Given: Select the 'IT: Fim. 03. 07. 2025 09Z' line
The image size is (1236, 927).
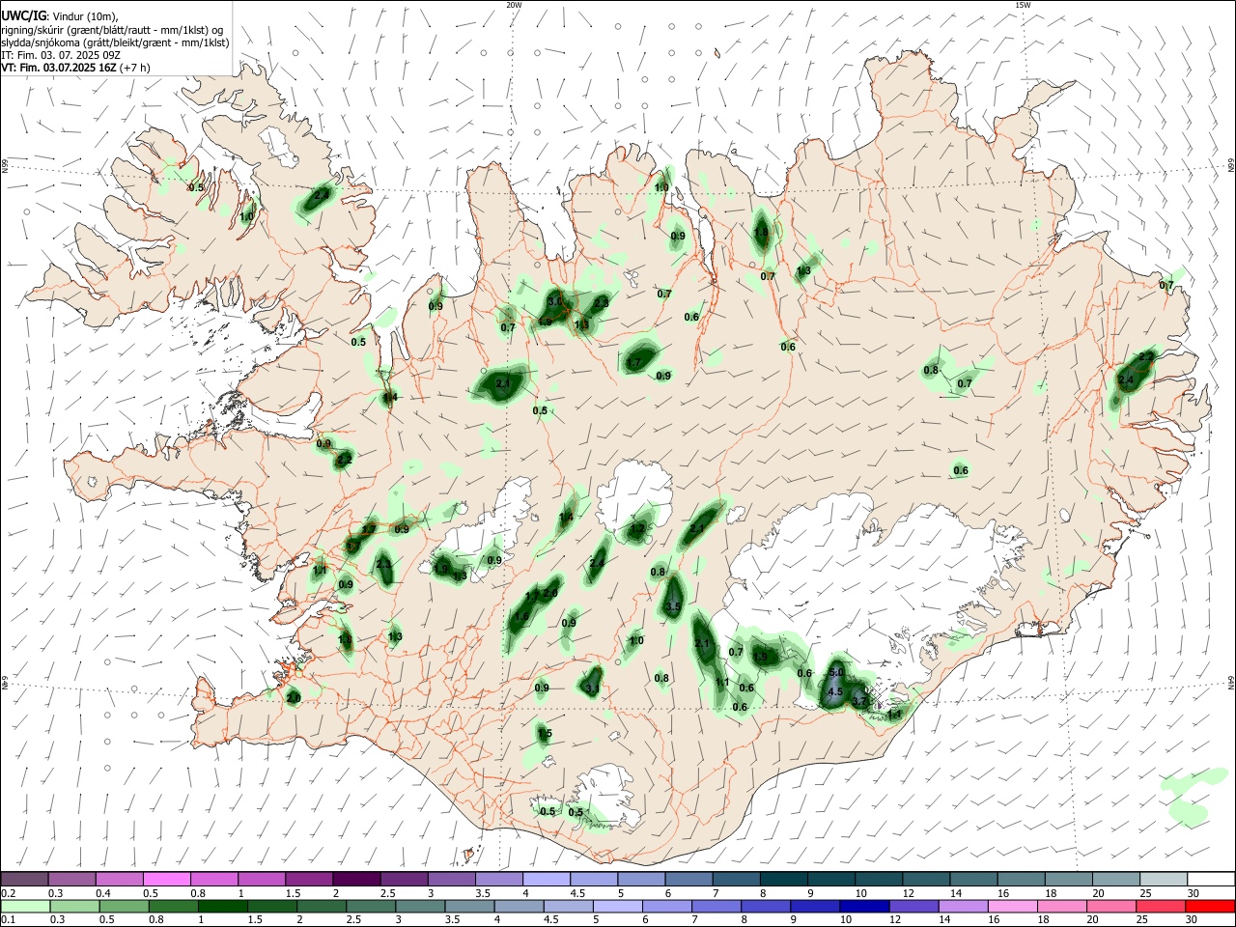Looking at the screenshot, I should pos(61,55).
